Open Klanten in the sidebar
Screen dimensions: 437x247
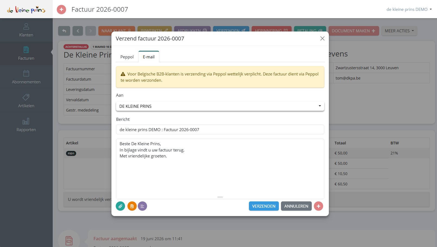(26, 30)
